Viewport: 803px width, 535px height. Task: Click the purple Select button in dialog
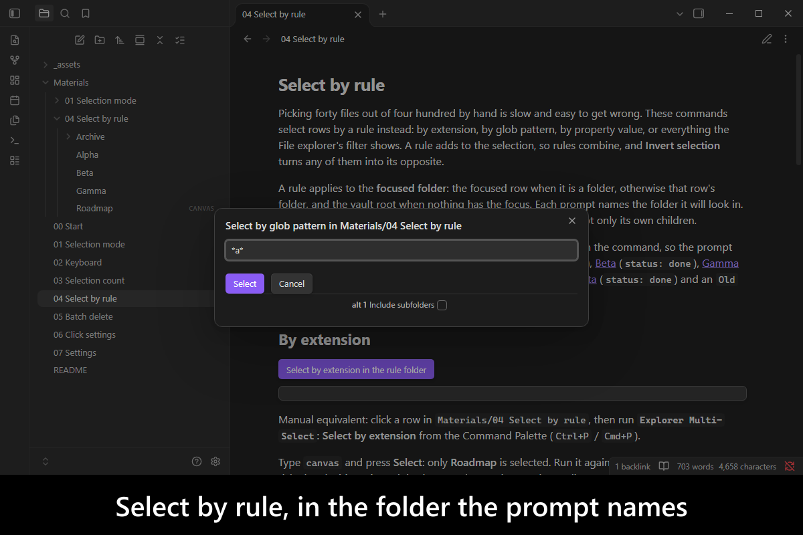click(245, 284)
